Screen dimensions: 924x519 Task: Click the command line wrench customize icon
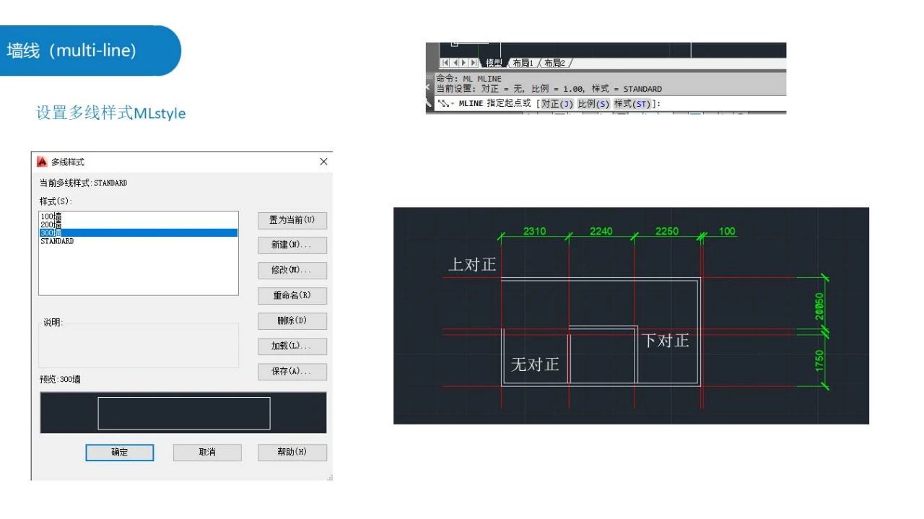429,104
